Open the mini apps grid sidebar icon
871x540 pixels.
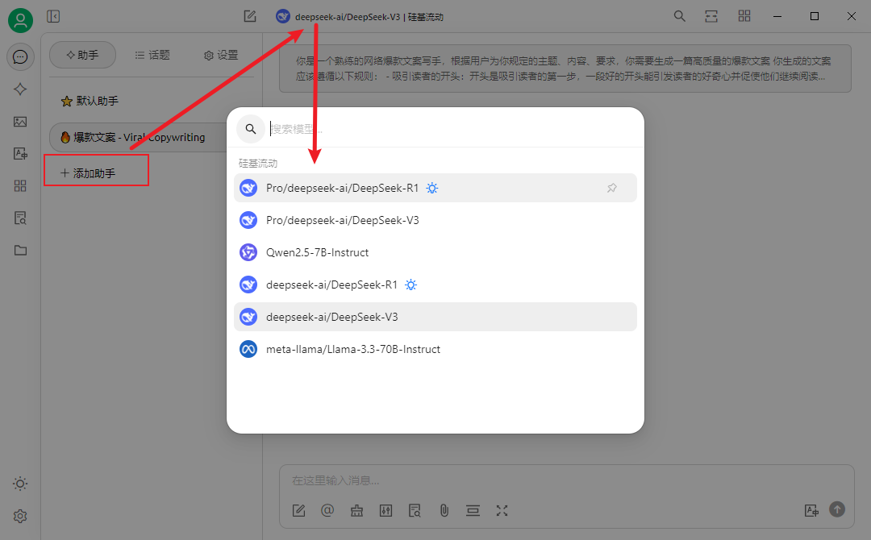[20, 186]
